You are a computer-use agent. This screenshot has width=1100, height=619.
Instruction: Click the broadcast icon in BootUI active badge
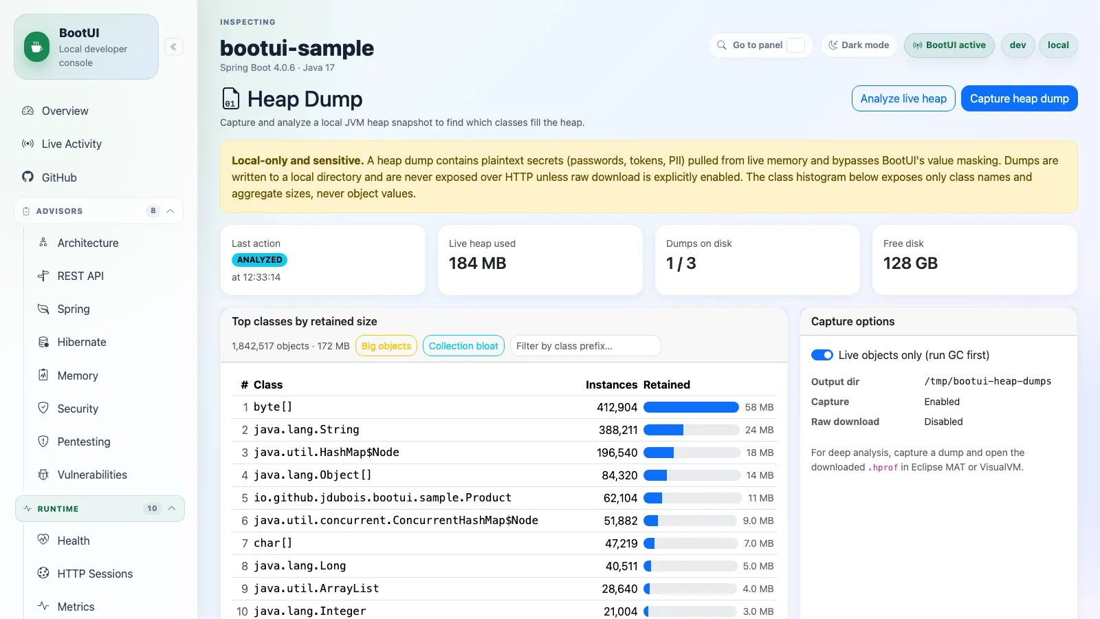[917, 45]
